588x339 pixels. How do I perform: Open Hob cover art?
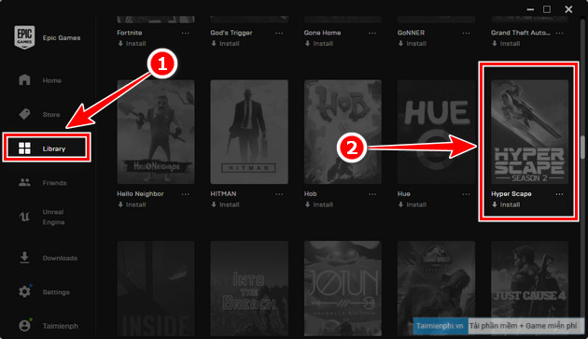point(343,132)
